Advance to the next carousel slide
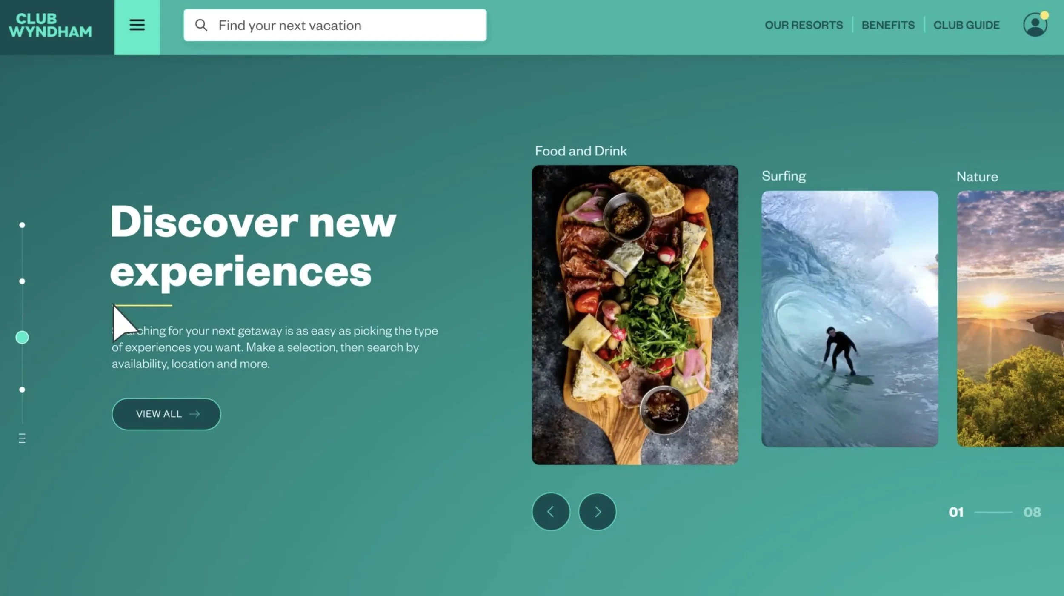Viewport: 1064px width, 596px height. pyautogui.click(x=597, y=511)
